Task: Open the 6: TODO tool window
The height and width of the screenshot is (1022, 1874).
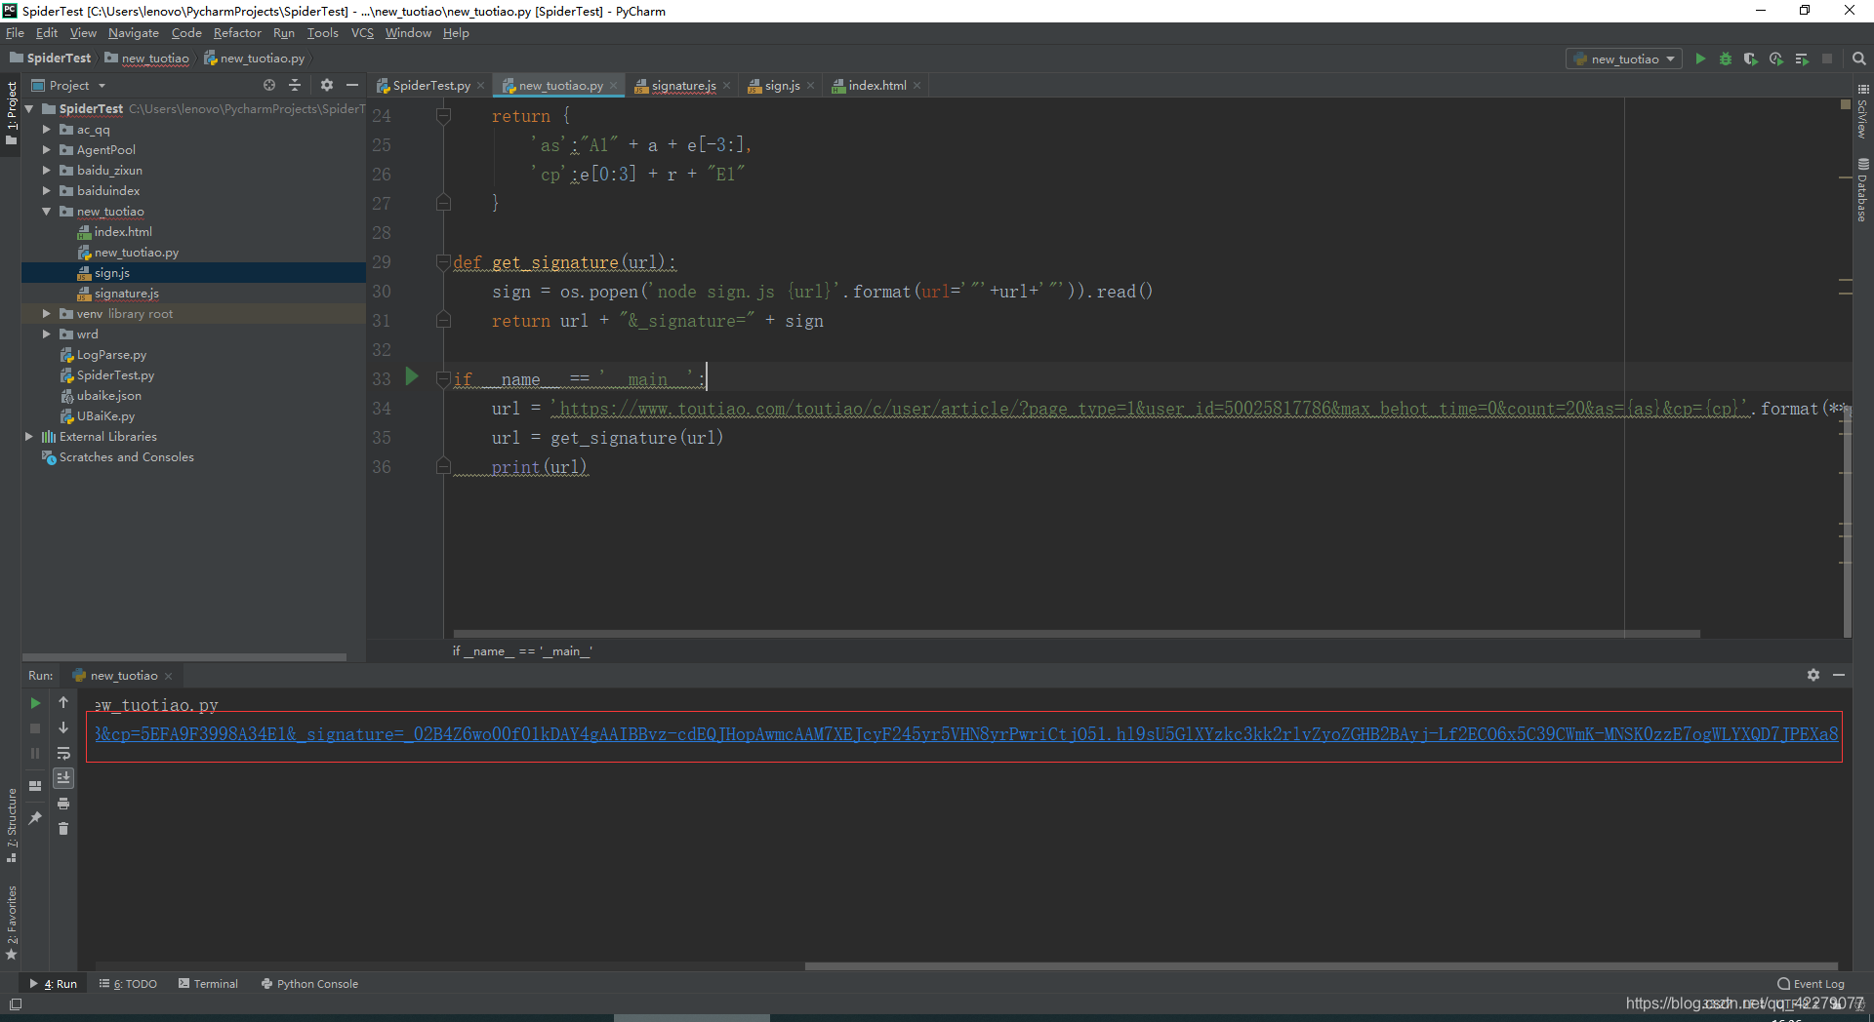Action: tap(129, 984)
